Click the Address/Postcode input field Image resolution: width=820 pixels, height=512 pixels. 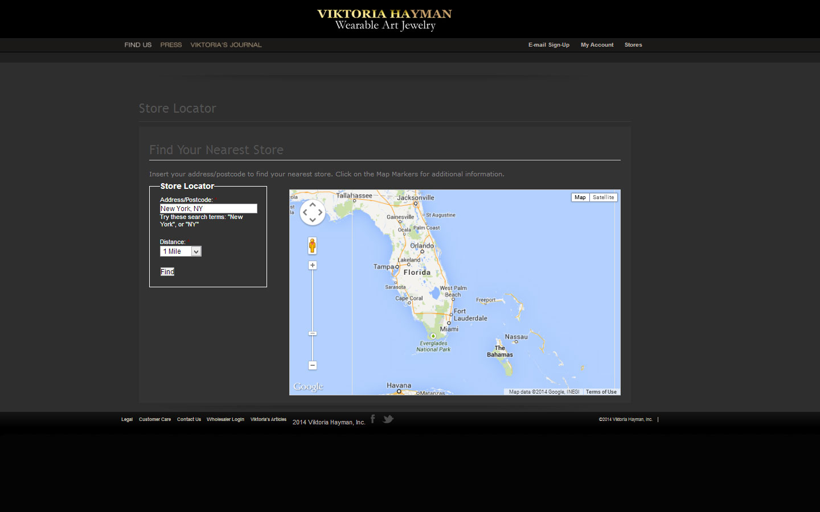coord(208,209)
